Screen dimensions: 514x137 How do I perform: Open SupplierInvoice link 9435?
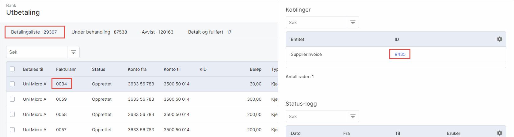click(x=400, y=54)
